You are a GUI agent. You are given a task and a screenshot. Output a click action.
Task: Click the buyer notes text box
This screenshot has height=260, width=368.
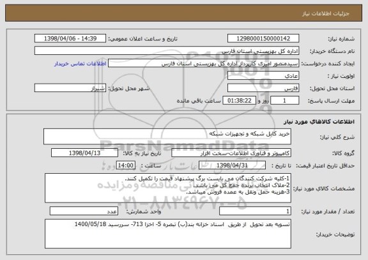(x=168, y=234)
